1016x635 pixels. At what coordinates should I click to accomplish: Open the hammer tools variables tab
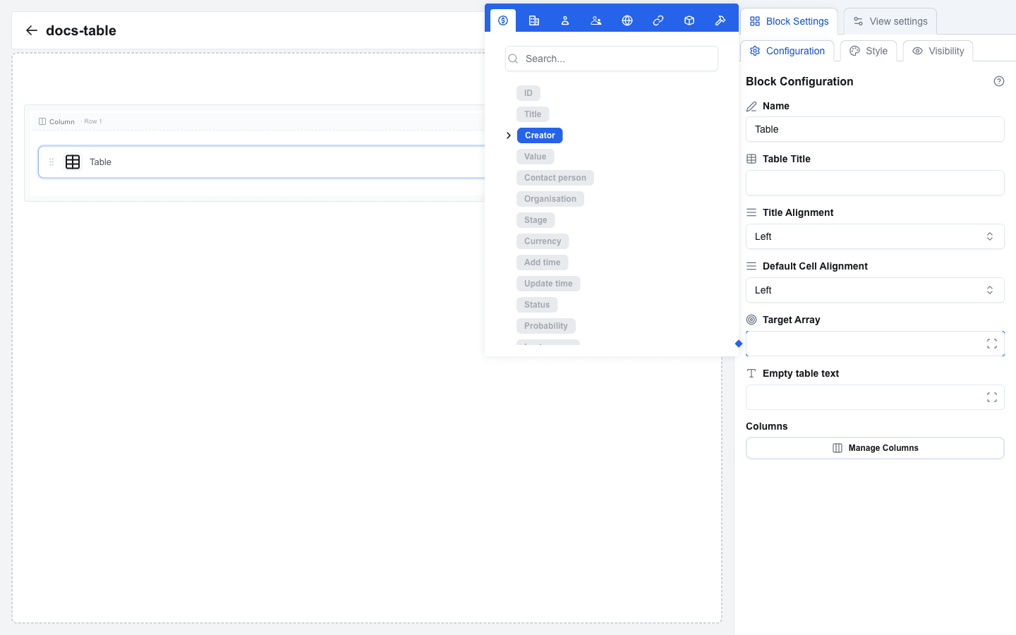(720, 20)
